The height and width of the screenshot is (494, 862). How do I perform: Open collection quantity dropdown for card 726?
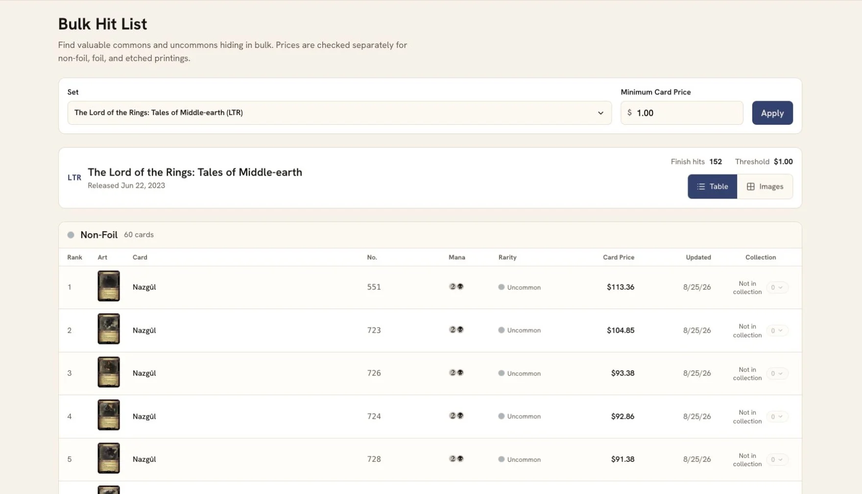[x=777, y=374]
